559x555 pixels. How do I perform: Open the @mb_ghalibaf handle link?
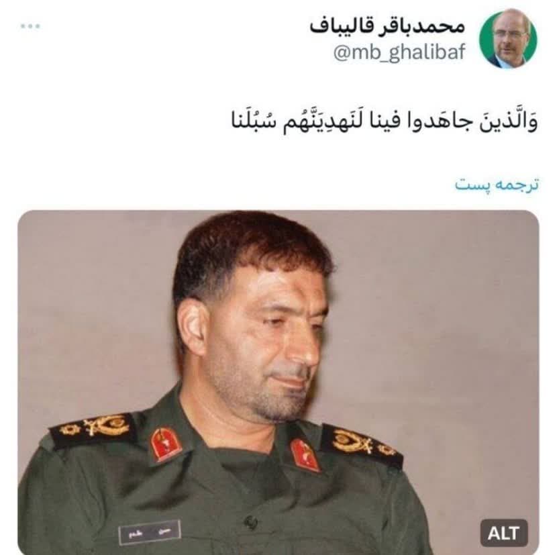point(399,53)
